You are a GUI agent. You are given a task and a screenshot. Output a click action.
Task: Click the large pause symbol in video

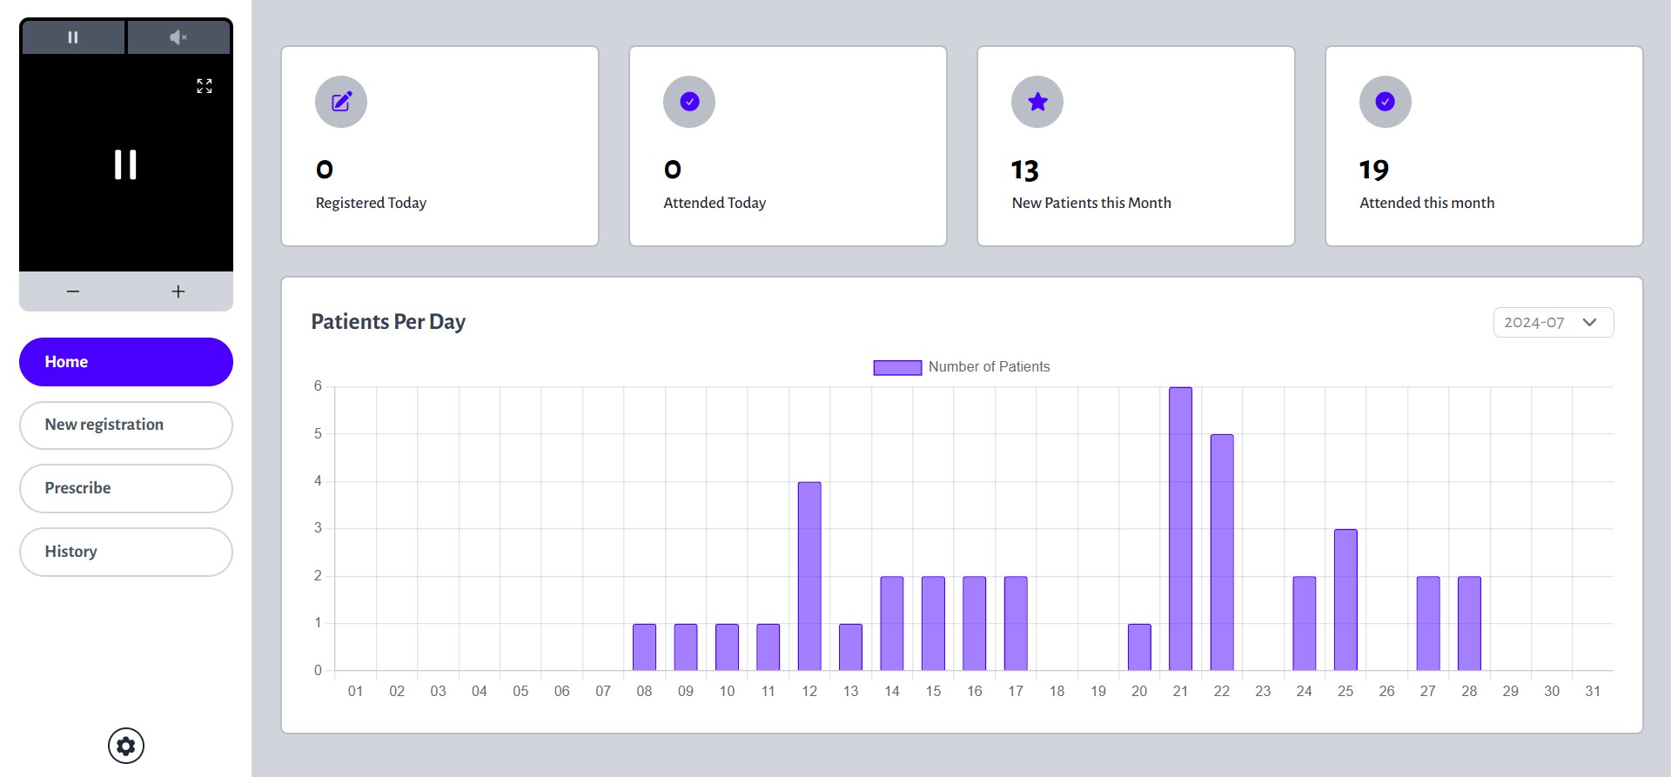point(126,164)
